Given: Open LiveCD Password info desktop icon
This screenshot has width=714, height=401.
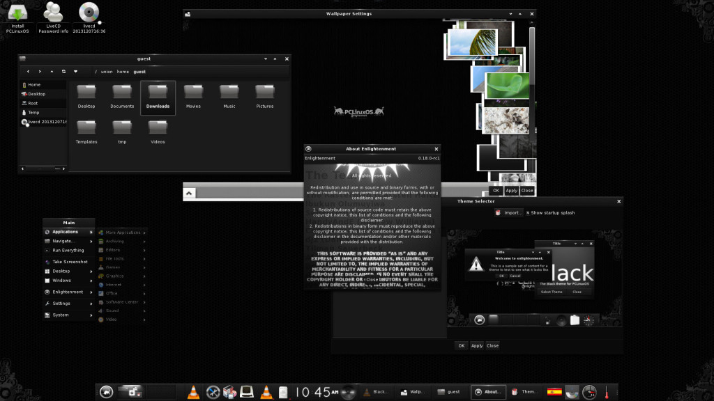Looking at the screenshot, I should tap(53, 17).
